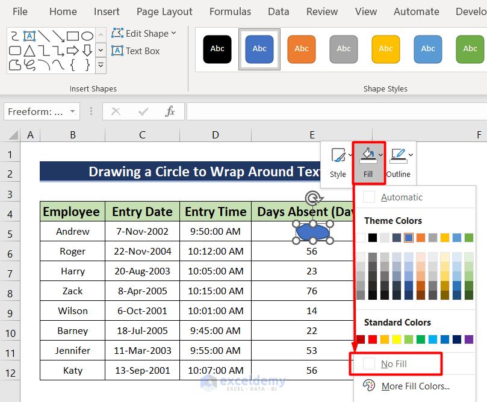Select the Automatic fill color option

(x=402, y=197)
